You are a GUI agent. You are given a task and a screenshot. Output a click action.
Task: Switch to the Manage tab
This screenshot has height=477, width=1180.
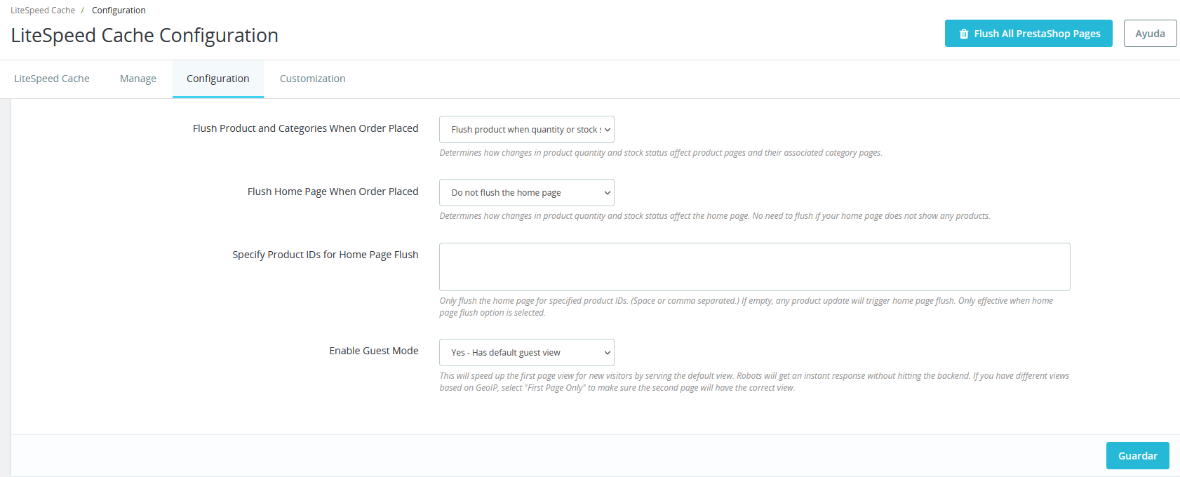coord(138,79)
